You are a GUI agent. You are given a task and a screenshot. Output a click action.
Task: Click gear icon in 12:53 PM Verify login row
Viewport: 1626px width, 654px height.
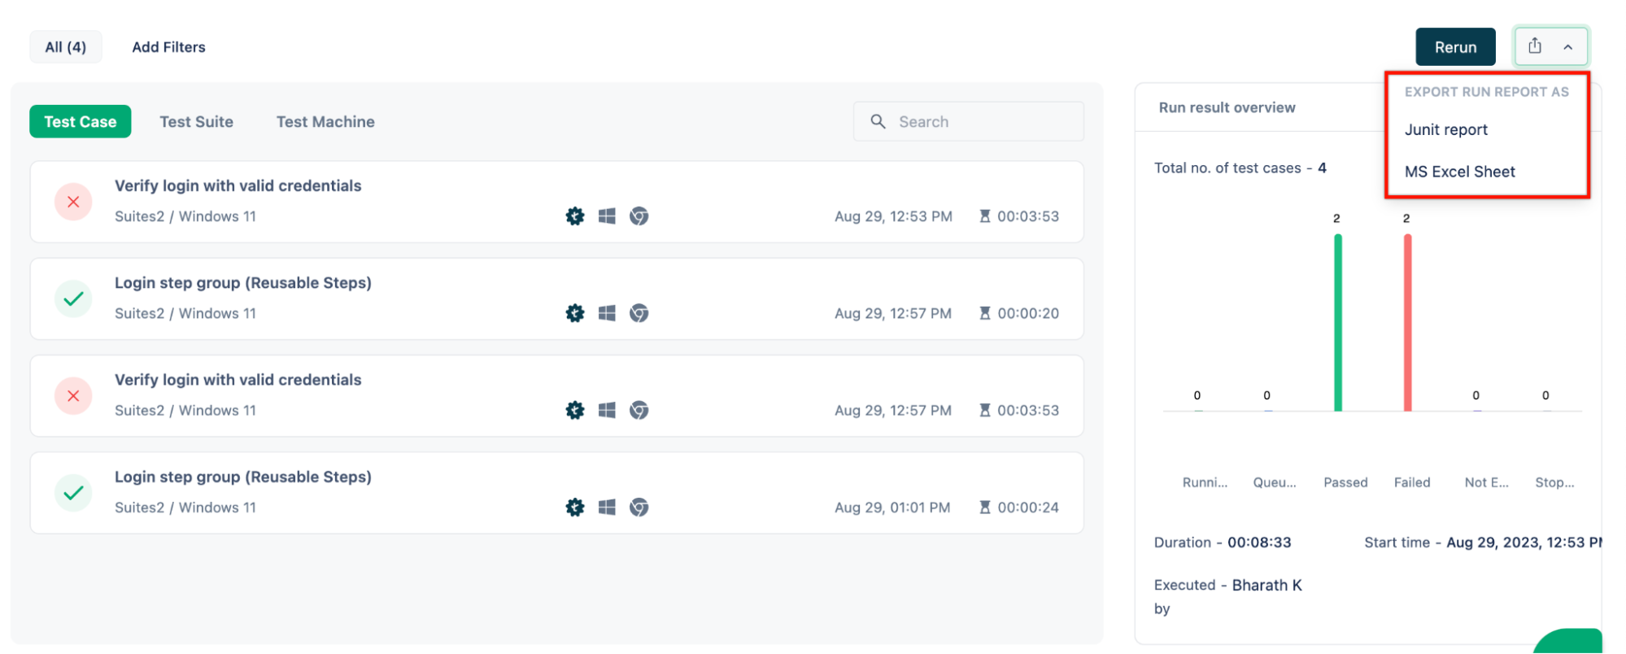575,216
